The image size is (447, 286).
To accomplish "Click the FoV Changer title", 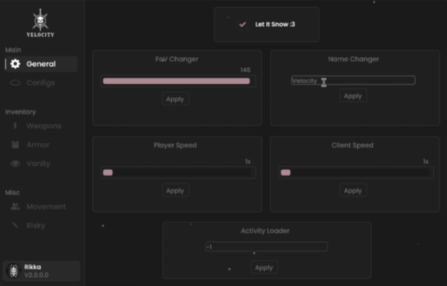I will pos(177,59).
